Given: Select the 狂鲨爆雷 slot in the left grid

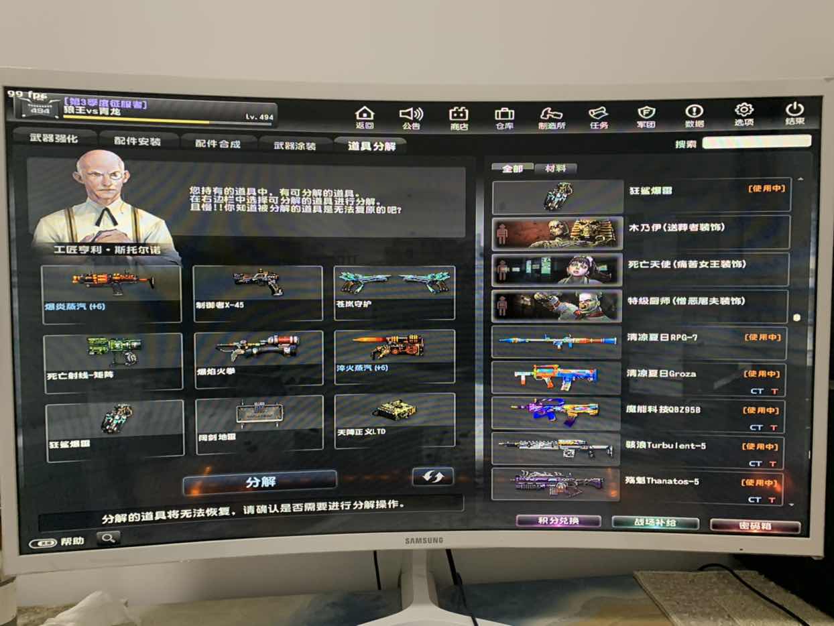Looking at the screenshot, I should click(115, 431).
